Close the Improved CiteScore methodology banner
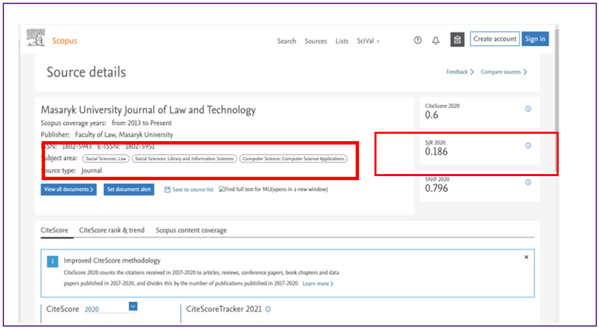 coord(526,257)
